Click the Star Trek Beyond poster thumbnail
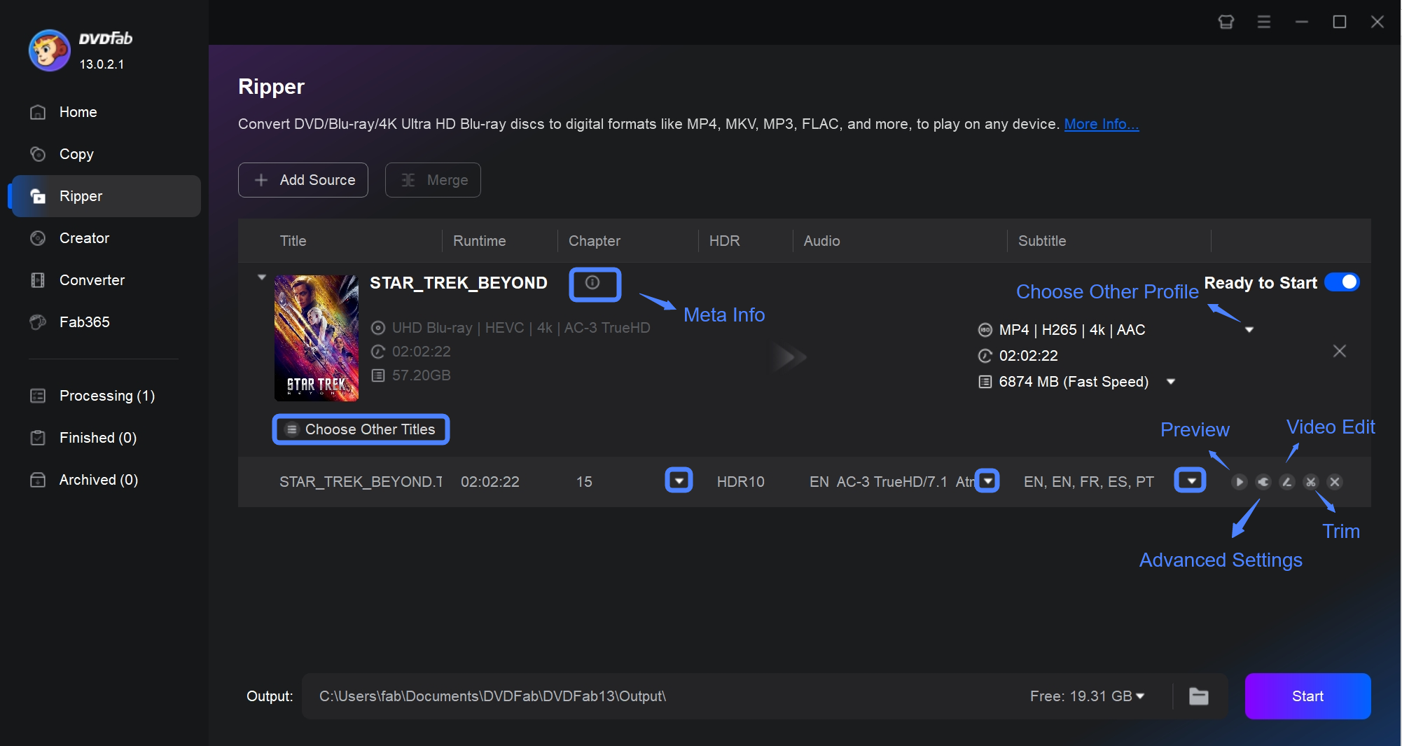Viewport: 1402px width, 746px height. point(317,338)
